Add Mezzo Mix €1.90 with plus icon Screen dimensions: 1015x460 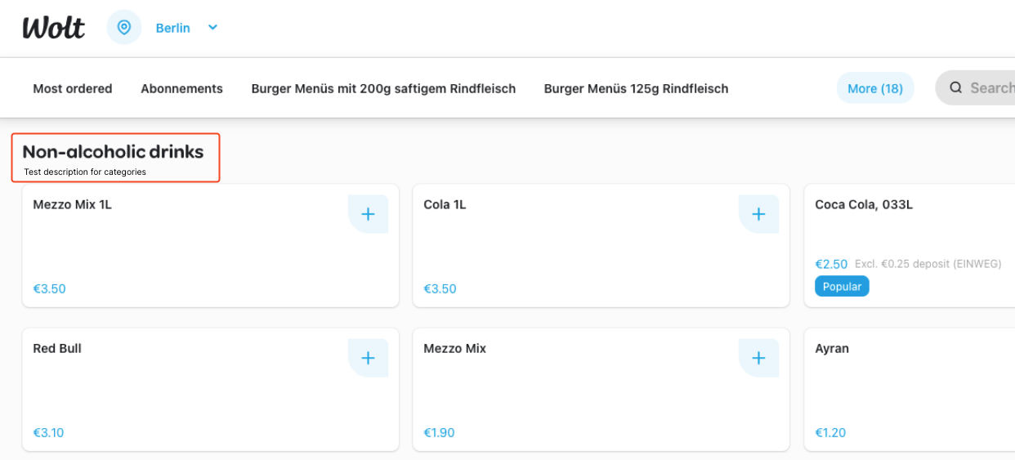coord(758,358)
